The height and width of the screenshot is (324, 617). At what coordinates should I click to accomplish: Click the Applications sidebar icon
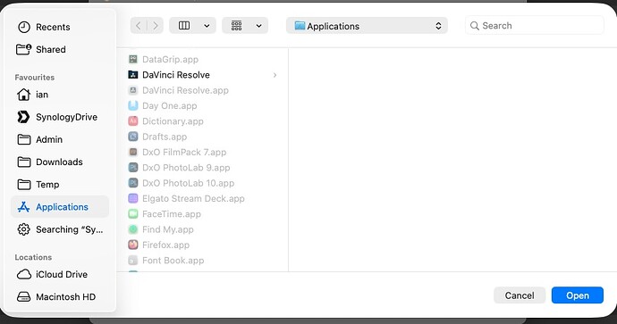click(x=23, y=207)
